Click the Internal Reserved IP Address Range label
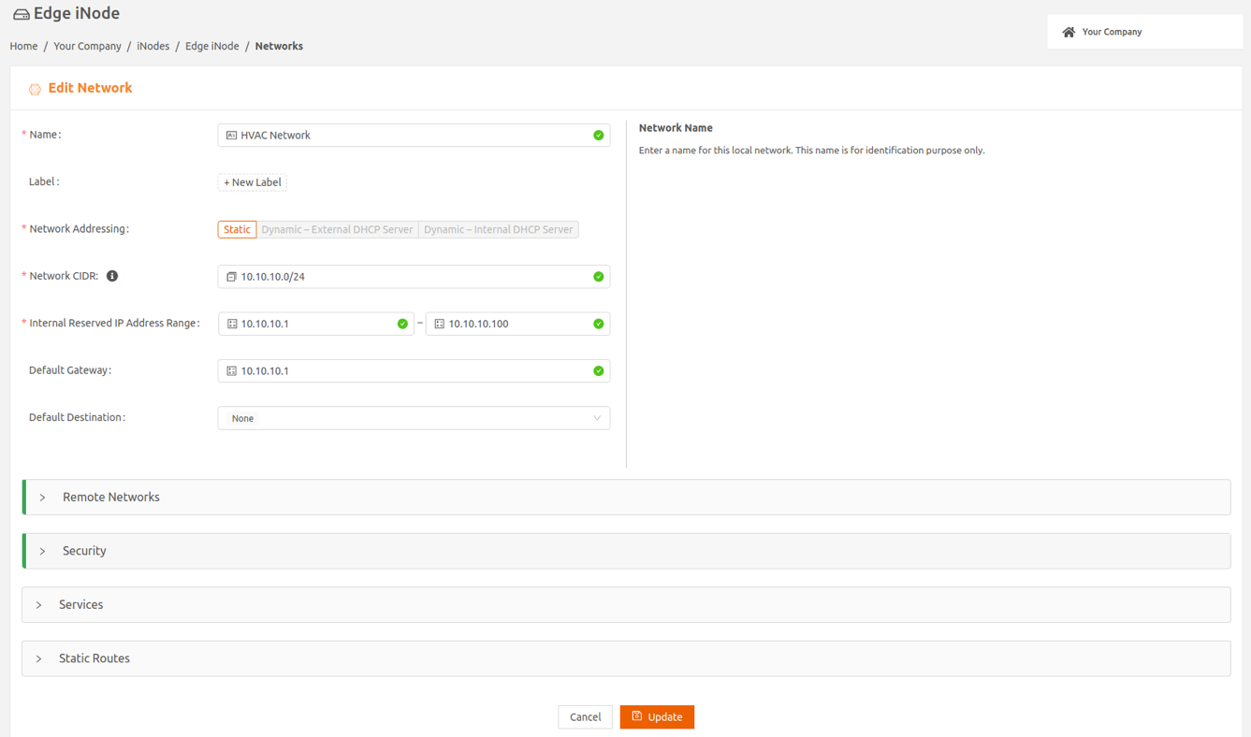The height and width of the screenshot is (737, 1251). [x=114, y=324]
